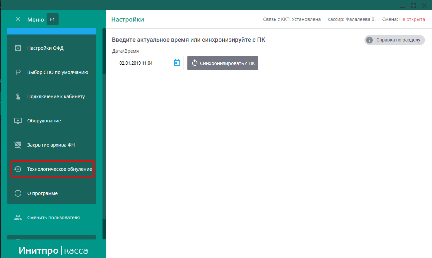Choose Сменить пользователя
Viewport: 432px width, 258px height.
pos(52,218)
